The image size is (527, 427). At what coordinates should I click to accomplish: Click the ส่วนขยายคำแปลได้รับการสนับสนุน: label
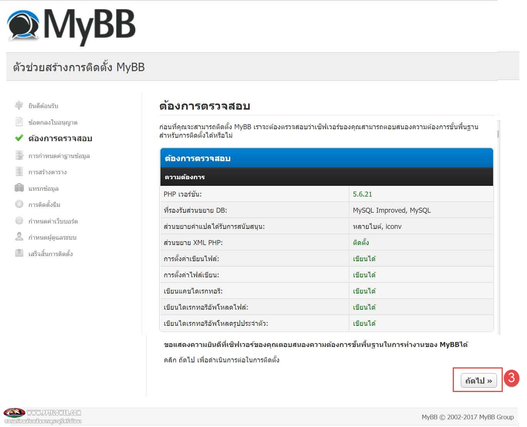click(214, 227)
